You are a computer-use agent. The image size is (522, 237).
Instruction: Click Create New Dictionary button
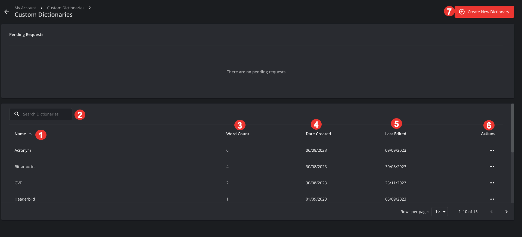click(x=484, y=12)
